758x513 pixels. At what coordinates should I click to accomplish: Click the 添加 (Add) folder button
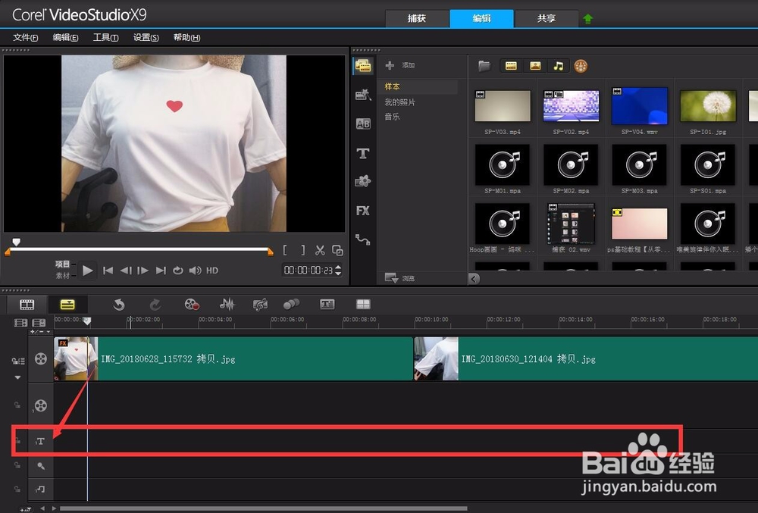(400, 65)
